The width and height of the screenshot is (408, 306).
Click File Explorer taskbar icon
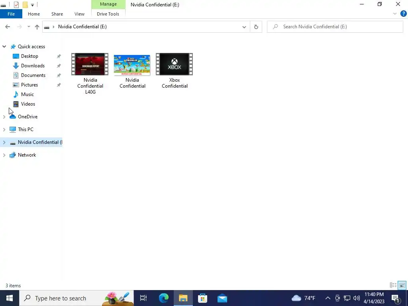coord(183,298)
